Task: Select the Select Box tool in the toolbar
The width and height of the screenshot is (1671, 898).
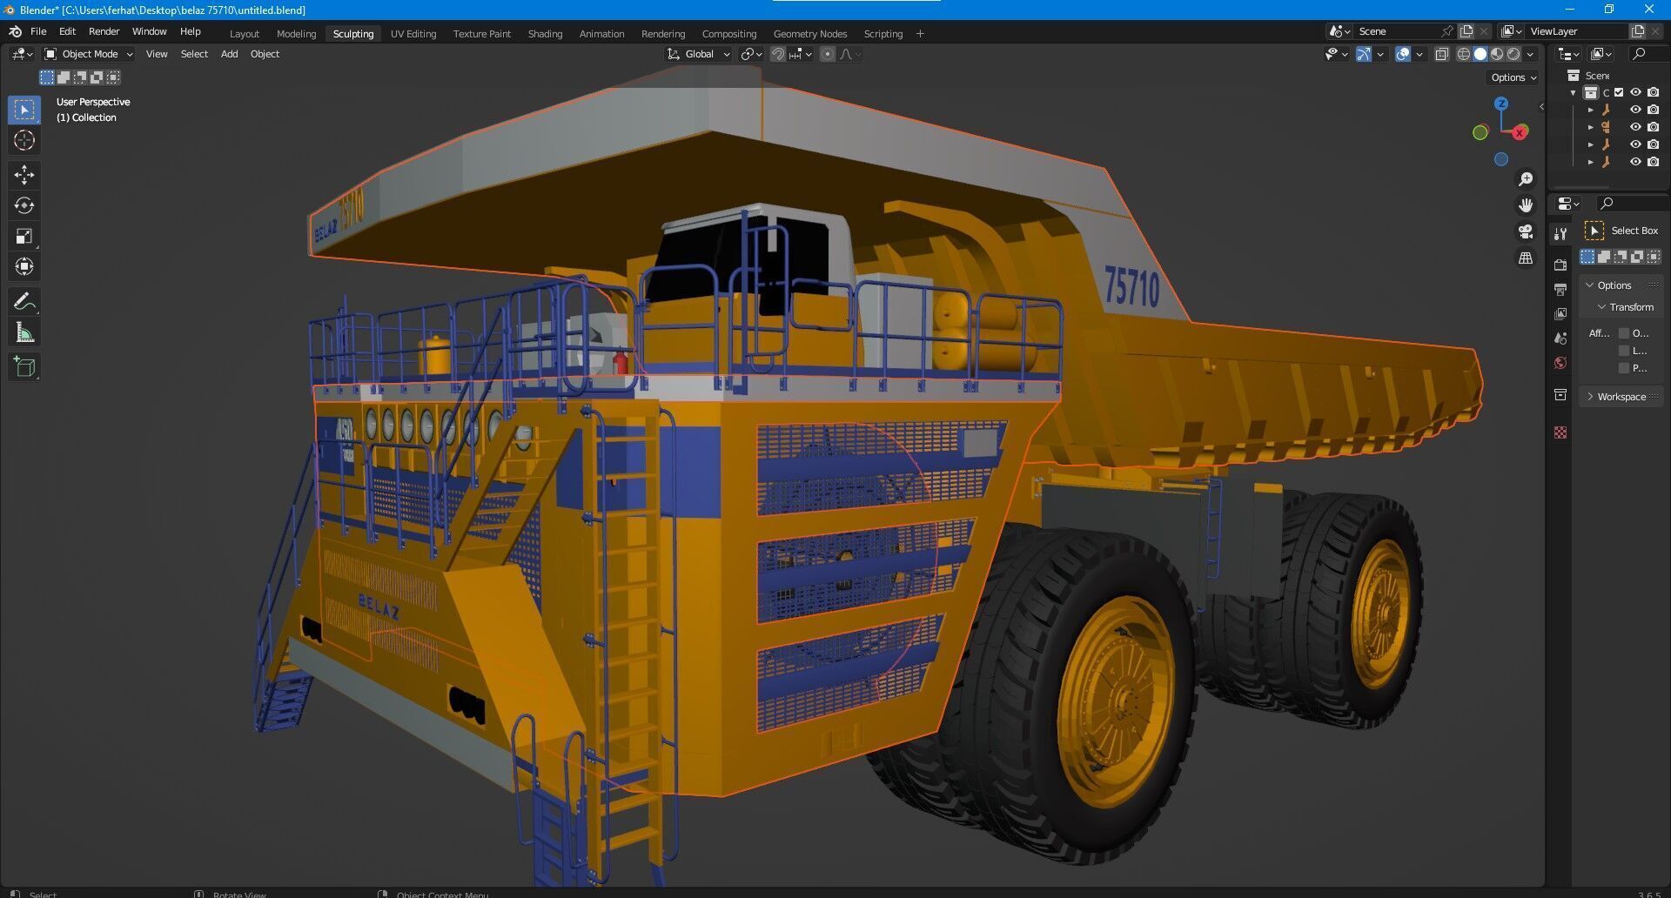Action: pyautogui.click(x=24, y=110)
